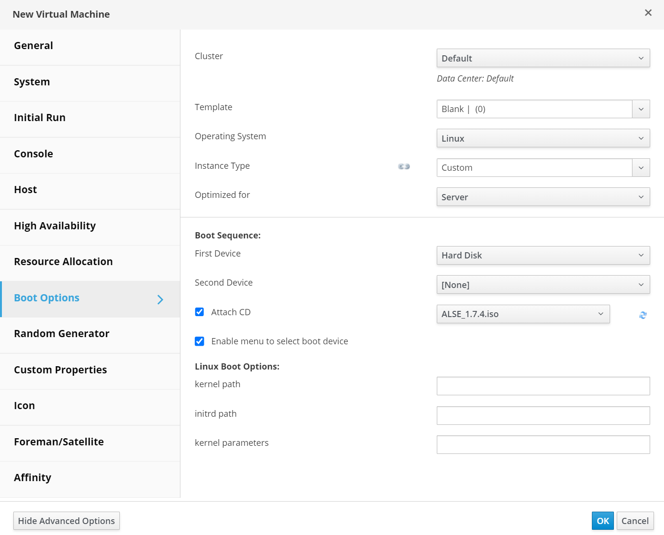
Task: Select a different ISO from ALSE_1.7.4.iso dropdown
Action: pyautogui.click(x=523, y=314)
